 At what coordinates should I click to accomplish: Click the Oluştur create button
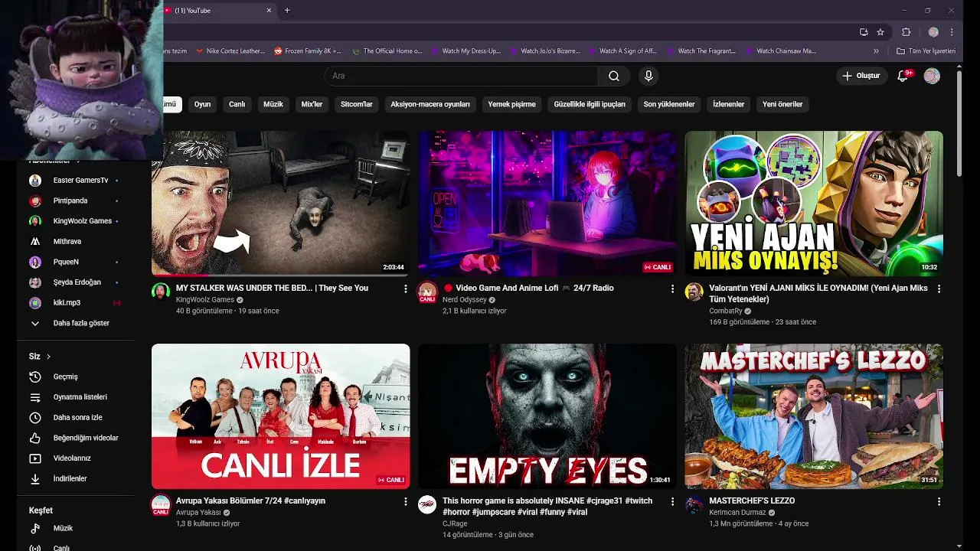pyautogui.click(x=861, y=76)
